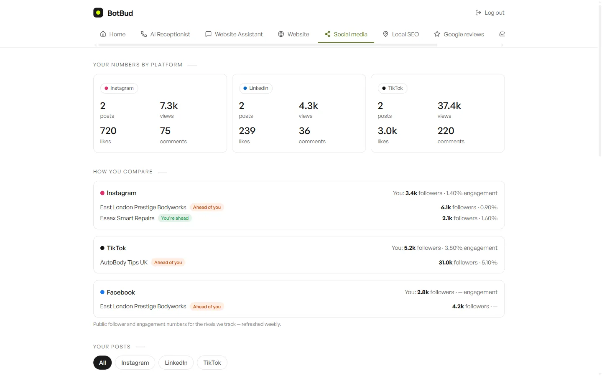Image resolution: width=602 pixels, height=376 pixels.
Task: Click the horizontal nav scrollbar
Action: (268, 45)
